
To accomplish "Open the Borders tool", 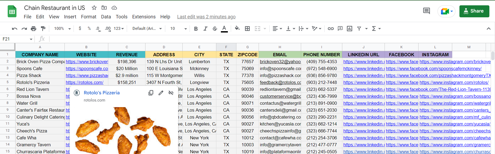I will pos(247,29).
